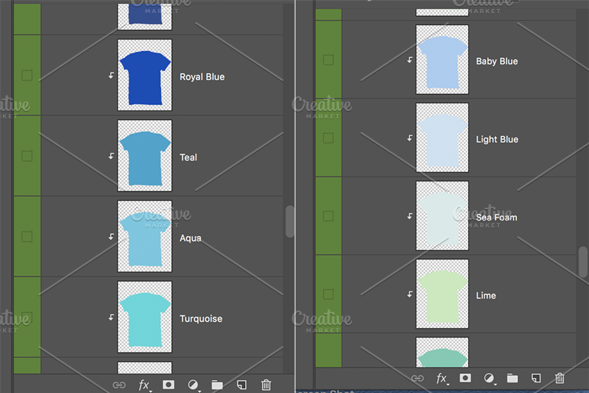The width and height of the screenshot is (589, 393).
Task: Select the Lime shirt thumbnail
Action: (442, 294)
